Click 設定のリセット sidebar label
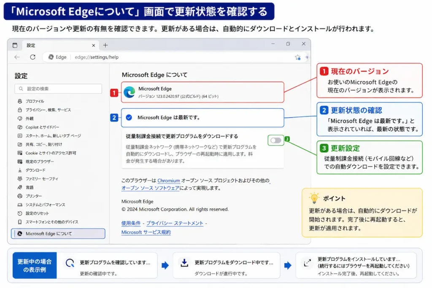Viewport: 432px width, 288px height. [37, 213]
